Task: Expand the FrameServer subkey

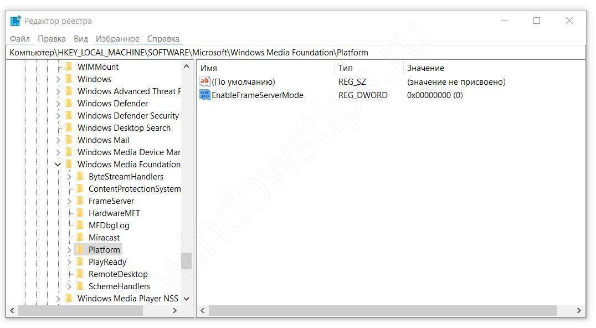Action: pos(69,201)
